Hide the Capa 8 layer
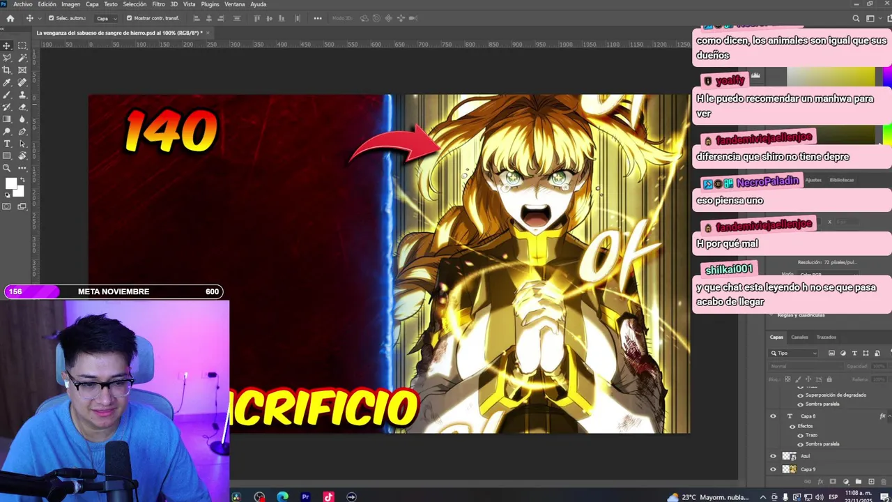This screenshot has width=892, height=502. coord(773,416)
